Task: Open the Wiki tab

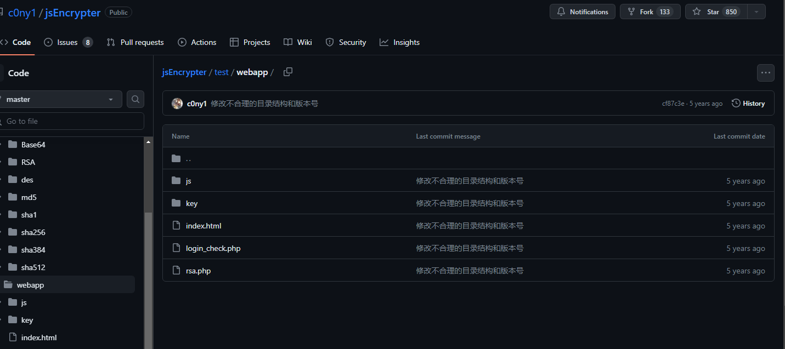Action: click(298, 42)
